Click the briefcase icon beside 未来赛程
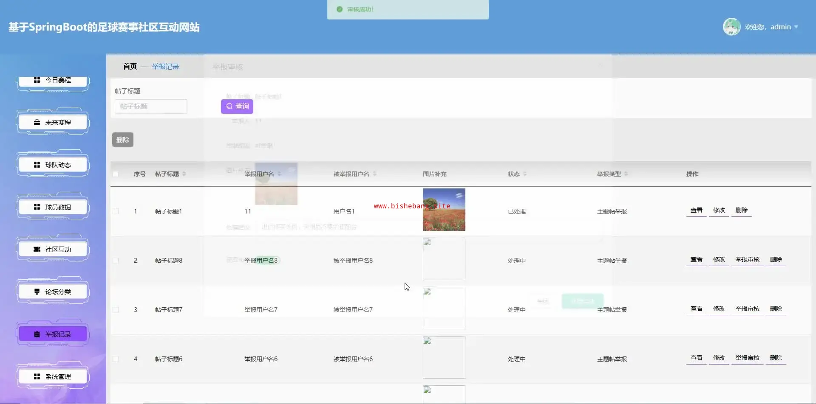This screenshot has width=816, height=404. pos(37,122)
